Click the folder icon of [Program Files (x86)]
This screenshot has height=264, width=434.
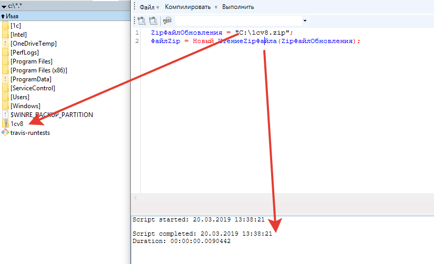[x=5, y=70]
